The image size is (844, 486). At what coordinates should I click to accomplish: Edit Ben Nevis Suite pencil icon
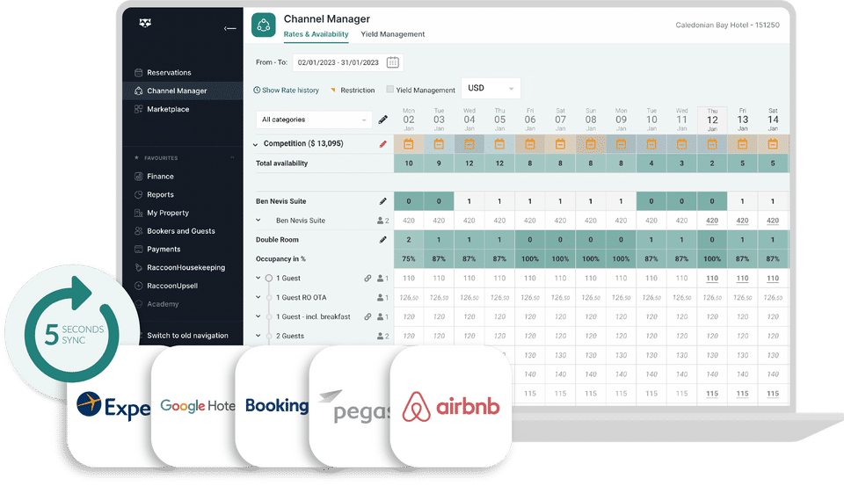(382, 201)
